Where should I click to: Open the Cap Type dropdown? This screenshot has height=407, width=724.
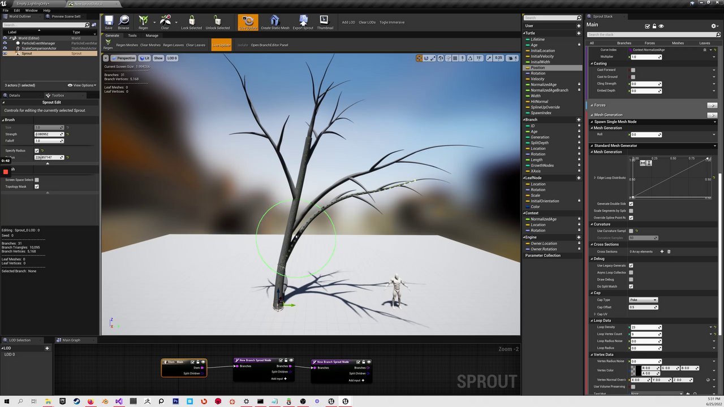643,300
